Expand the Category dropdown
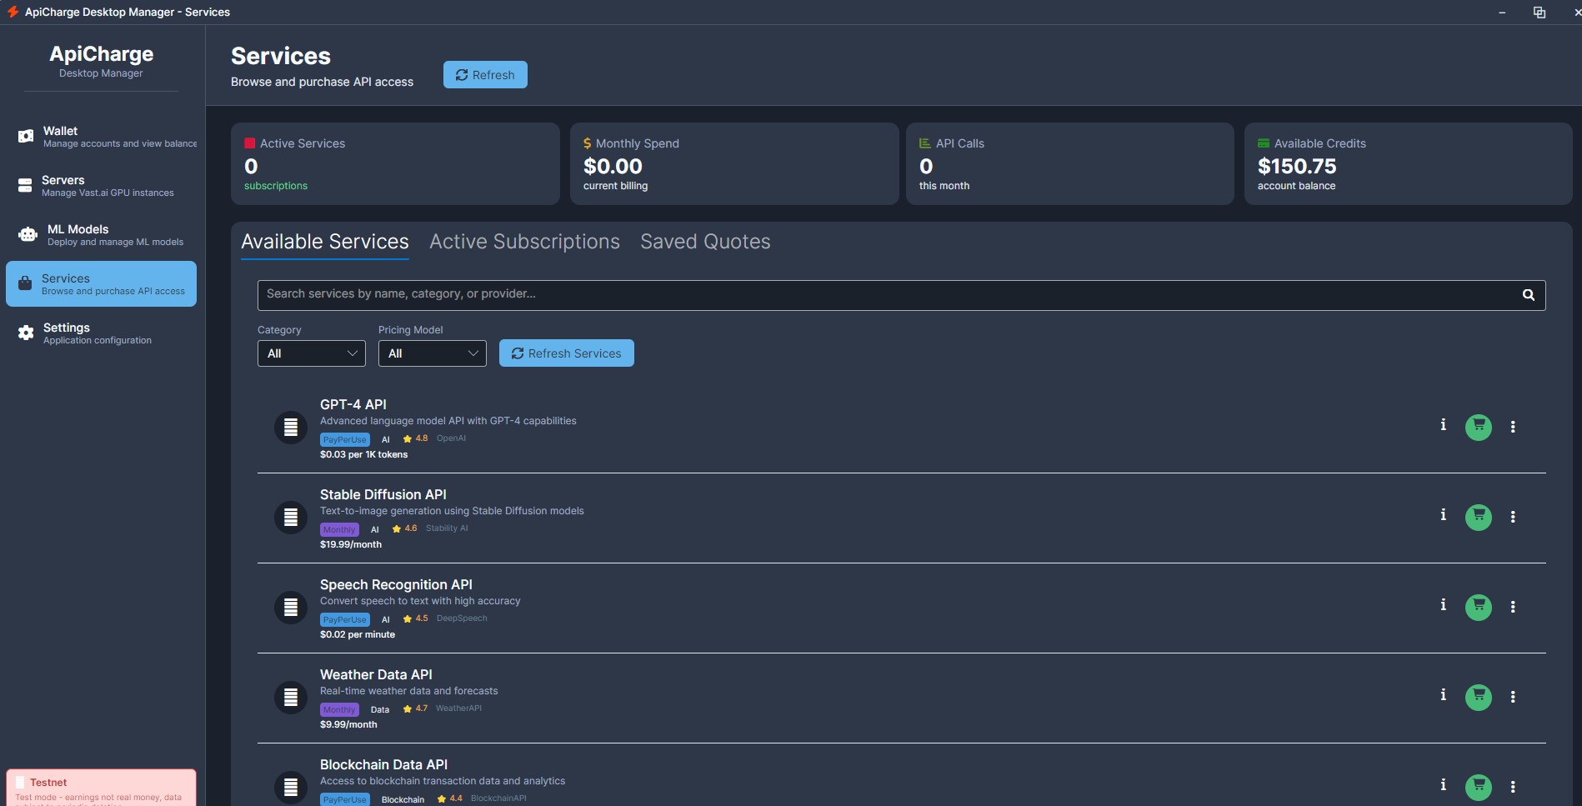Image resolution: width=1582 pixels, height=806 pixels. click(311, 353)
